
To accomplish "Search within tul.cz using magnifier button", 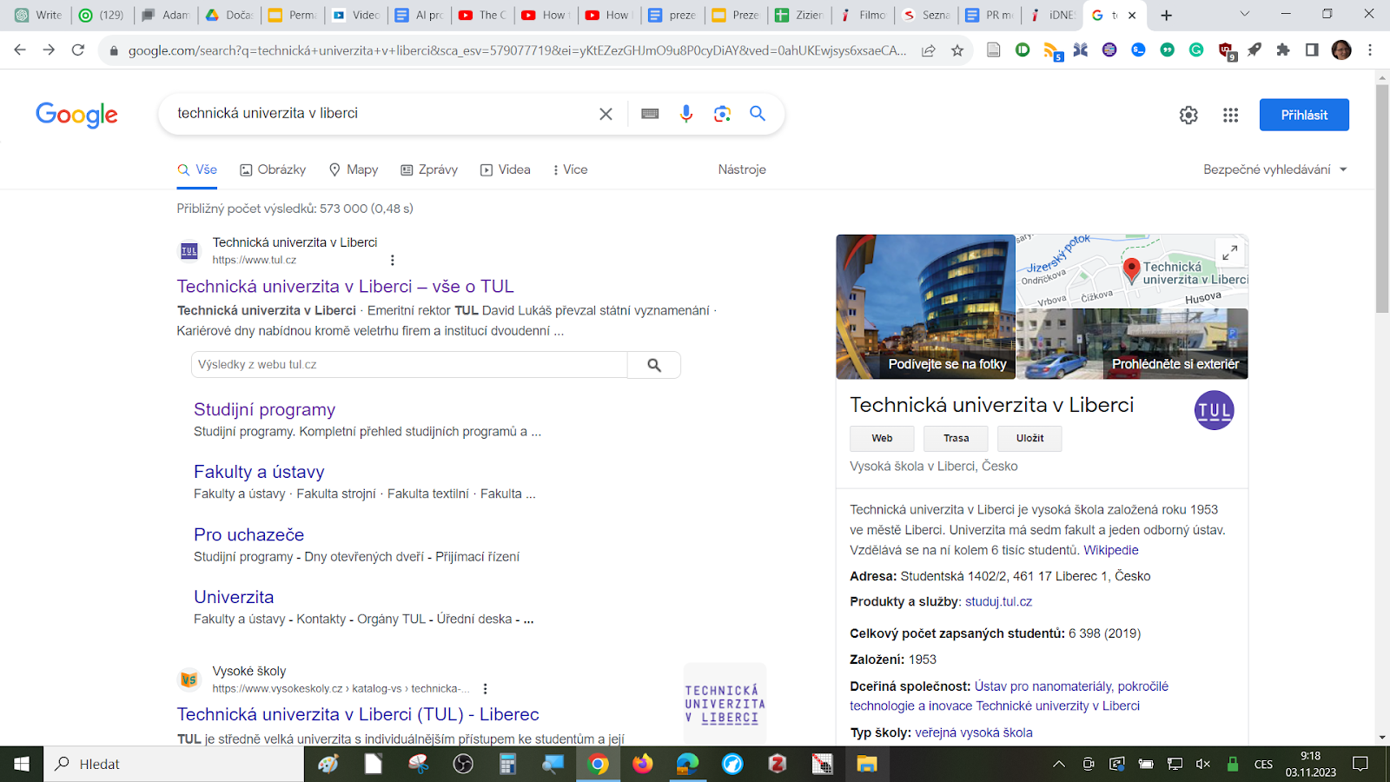I will coord(654,365).
